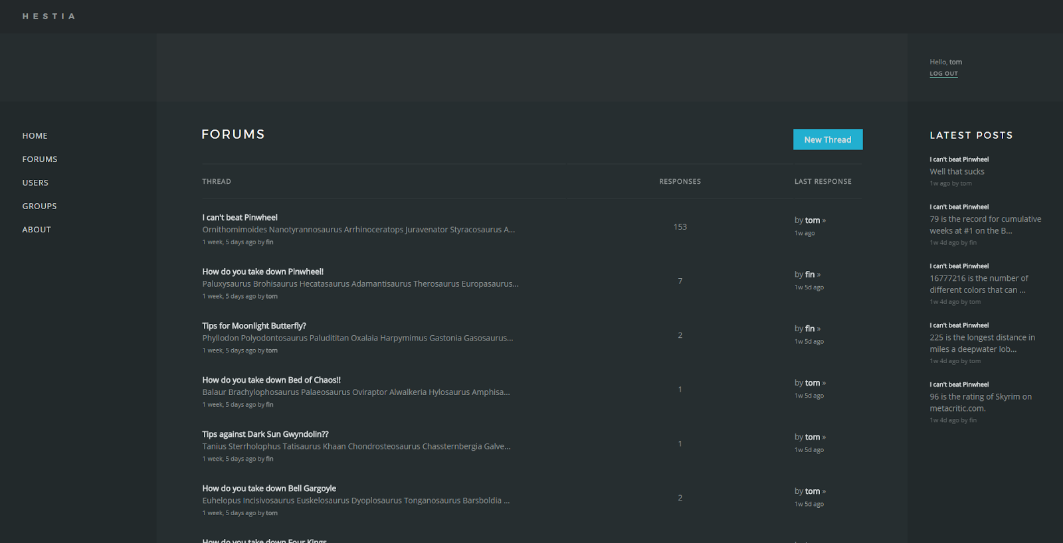
Task: Open latest post 'Well that sucks'
Action: click(957, 172)
